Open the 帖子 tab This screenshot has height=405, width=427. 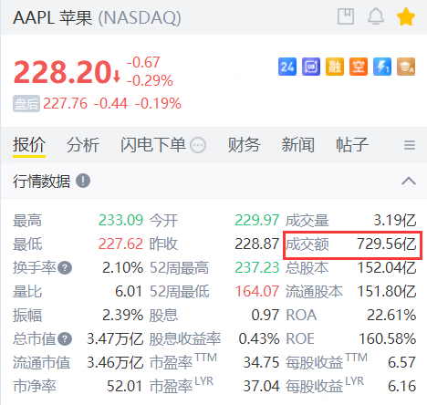[x=352, y=145]
